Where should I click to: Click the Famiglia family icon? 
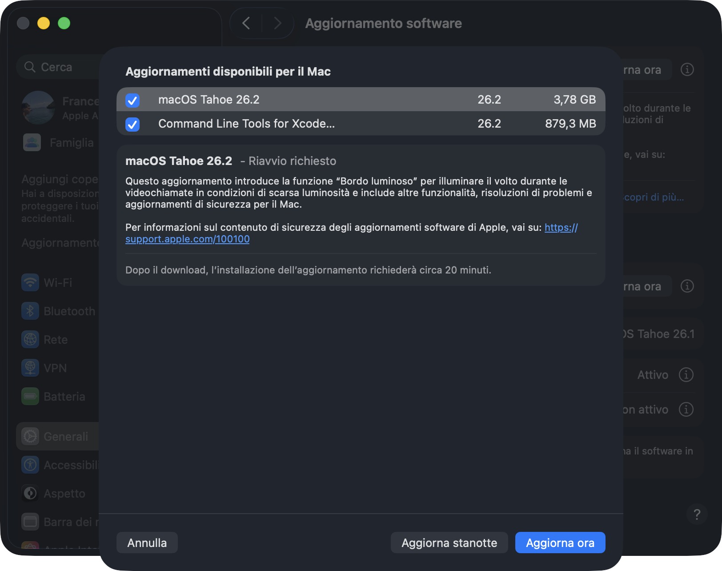pyautogui.click(x=32, y=142)
